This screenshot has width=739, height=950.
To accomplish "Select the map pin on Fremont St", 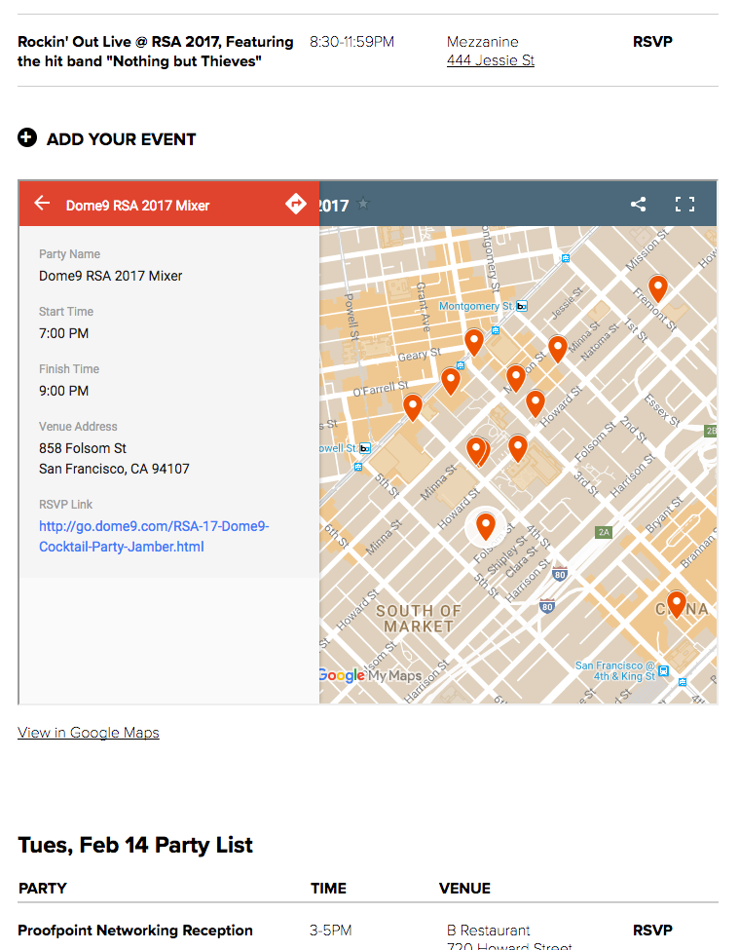I will click(x=658, y=288).
